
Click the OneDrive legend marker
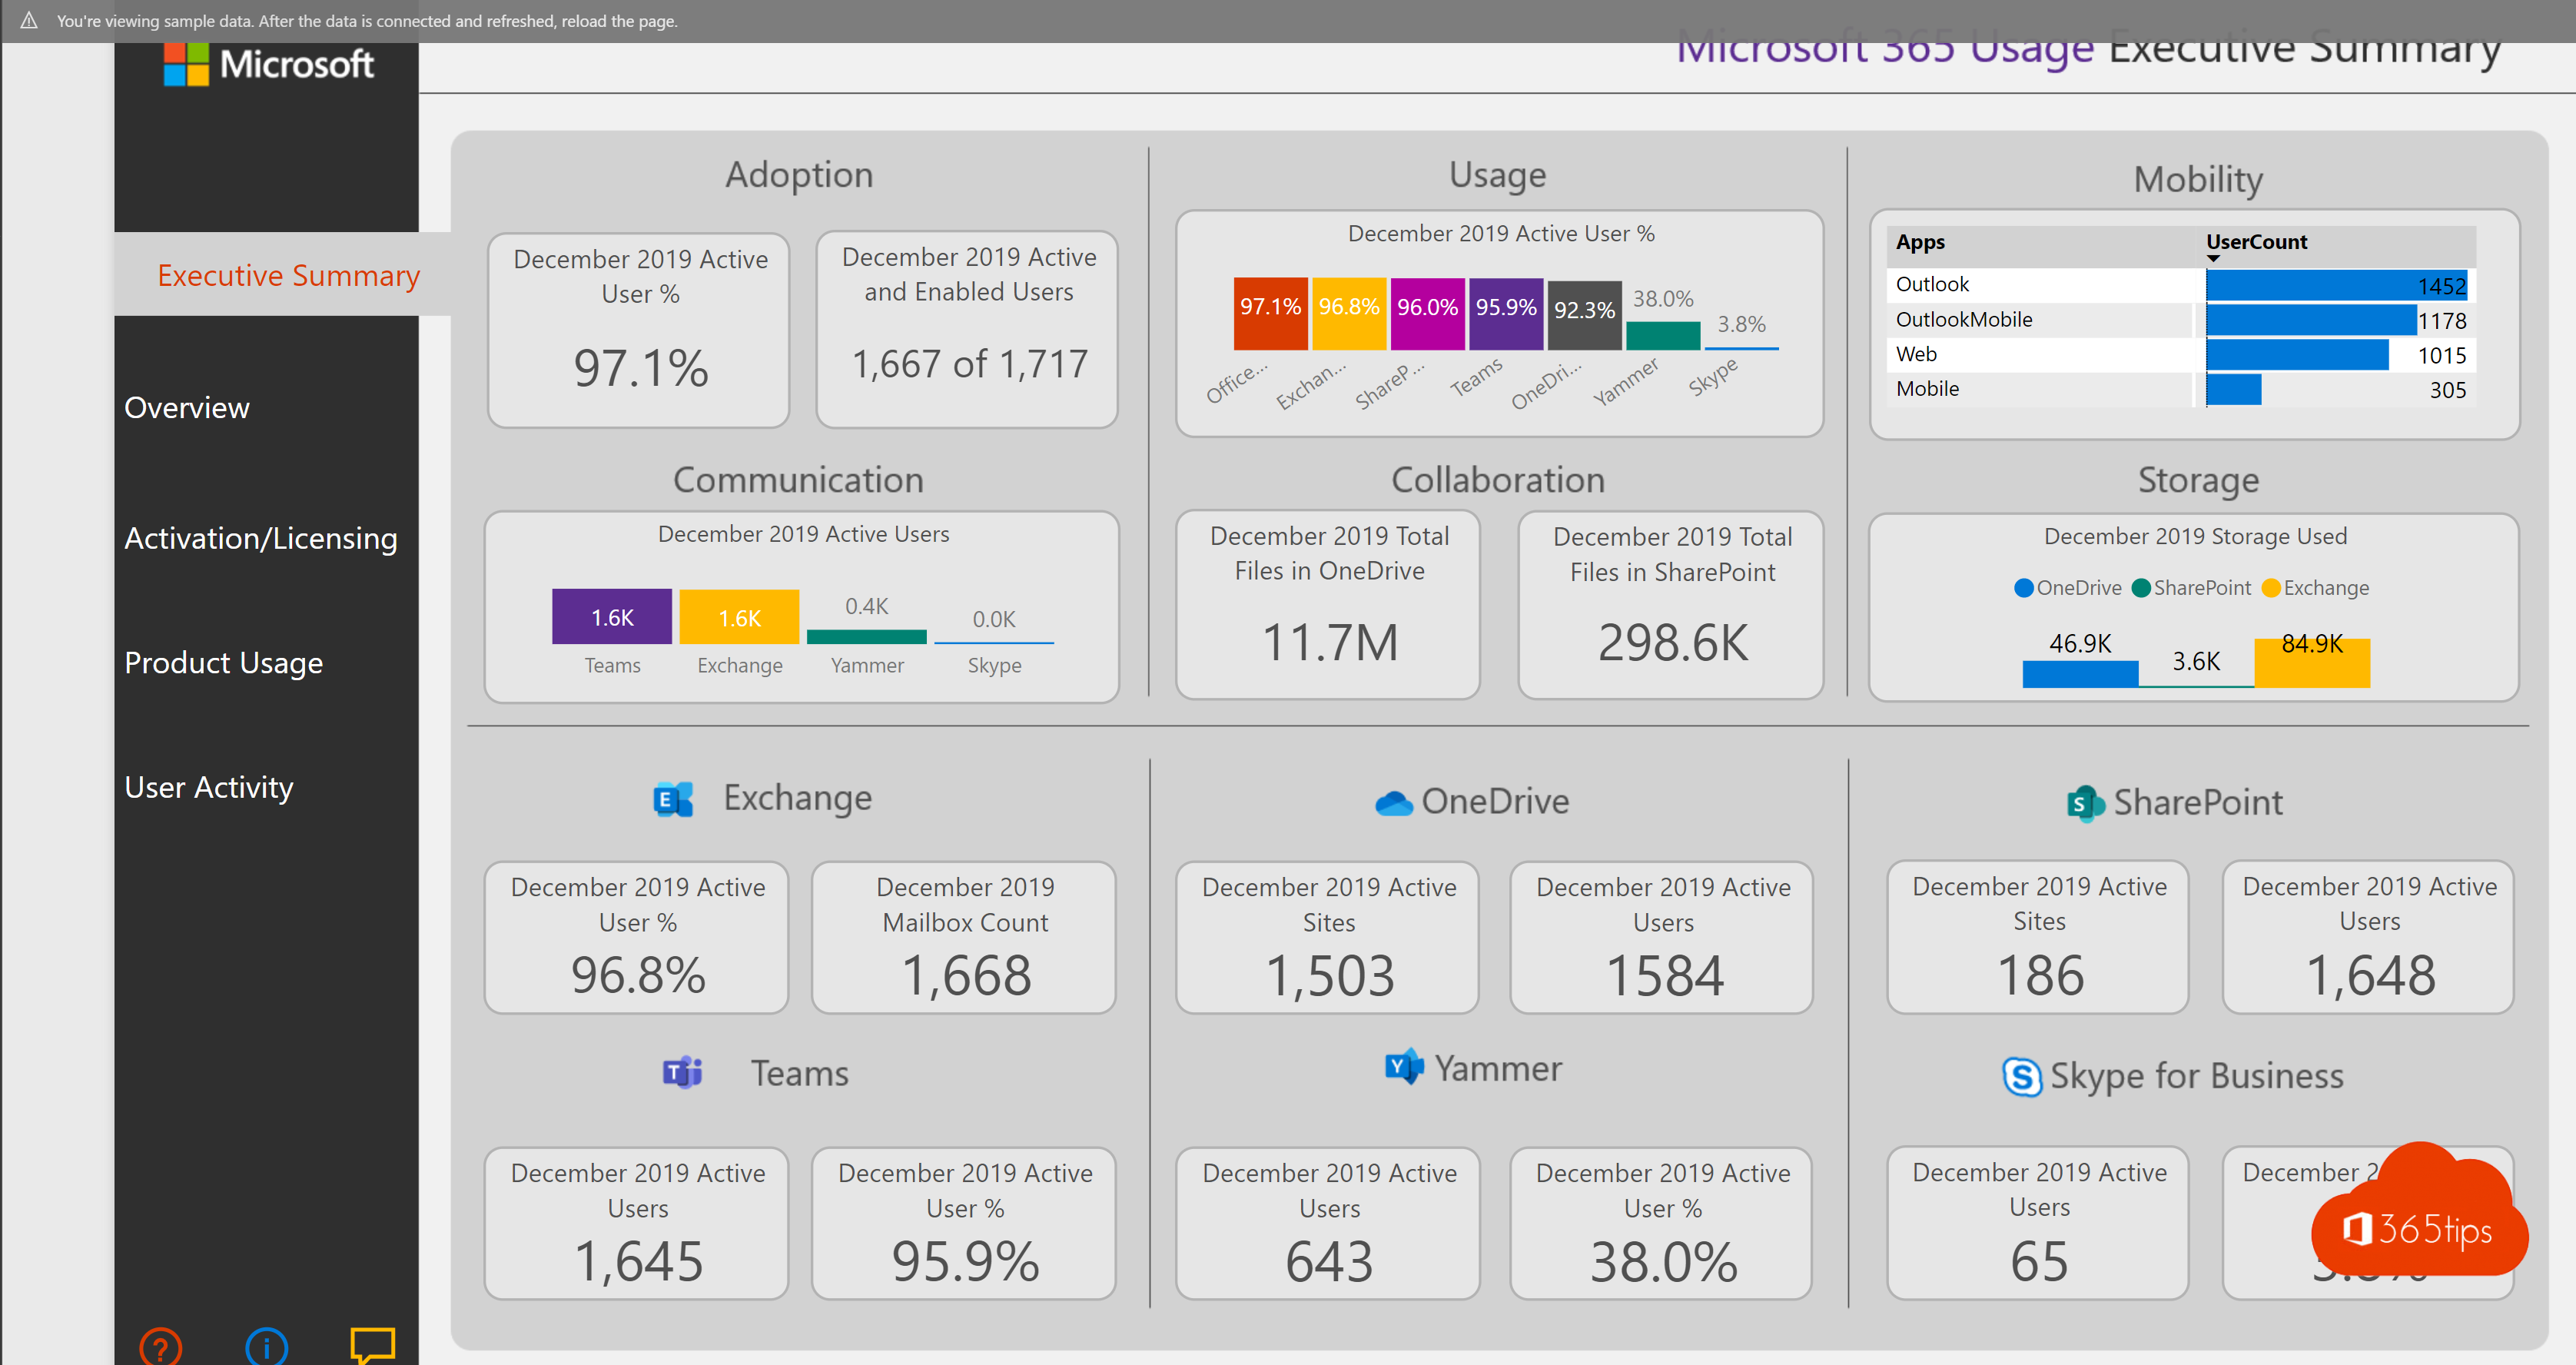click(2023, 588)
